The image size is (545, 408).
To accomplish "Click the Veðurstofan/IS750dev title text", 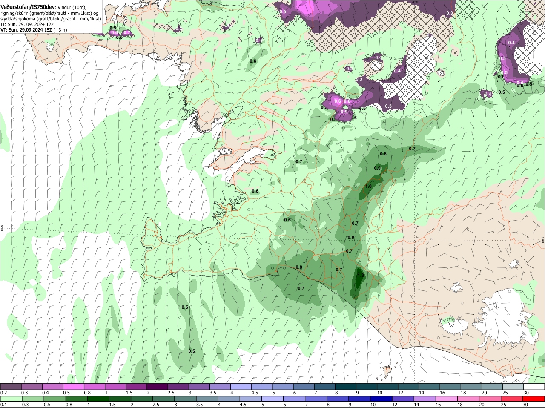I will coord(28,7).
